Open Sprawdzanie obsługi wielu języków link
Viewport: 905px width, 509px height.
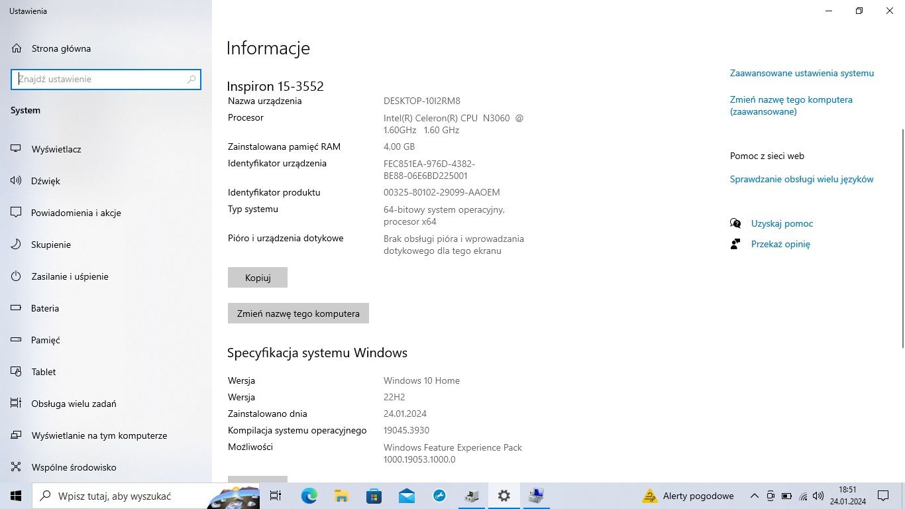click(802, 179)
